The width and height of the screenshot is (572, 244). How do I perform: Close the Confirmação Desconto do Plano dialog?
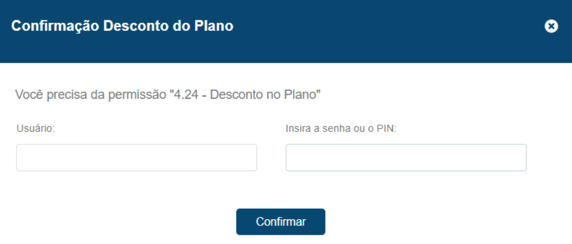click(551, 27)
